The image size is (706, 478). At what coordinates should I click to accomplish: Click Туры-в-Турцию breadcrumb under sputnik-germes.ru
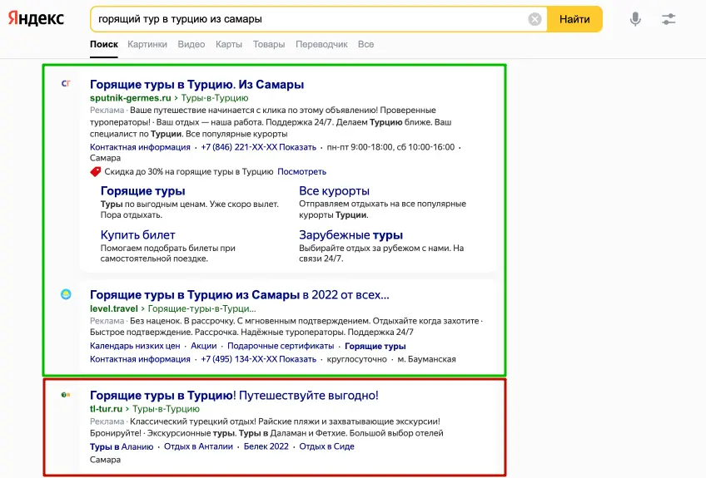(x=215, y=98)
